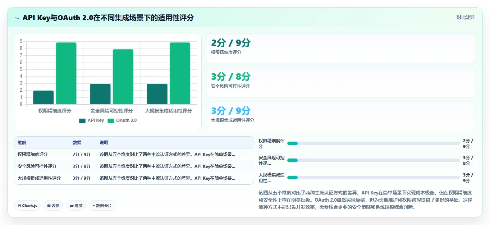Click the 数据 column header
490x225 pixels.
[x=77, y=143]
